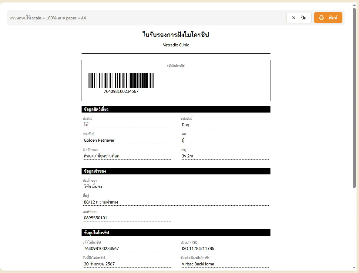Click the ISO 11784/11785 value
This screenshot has height=273, width=359.
pos(198,248)
